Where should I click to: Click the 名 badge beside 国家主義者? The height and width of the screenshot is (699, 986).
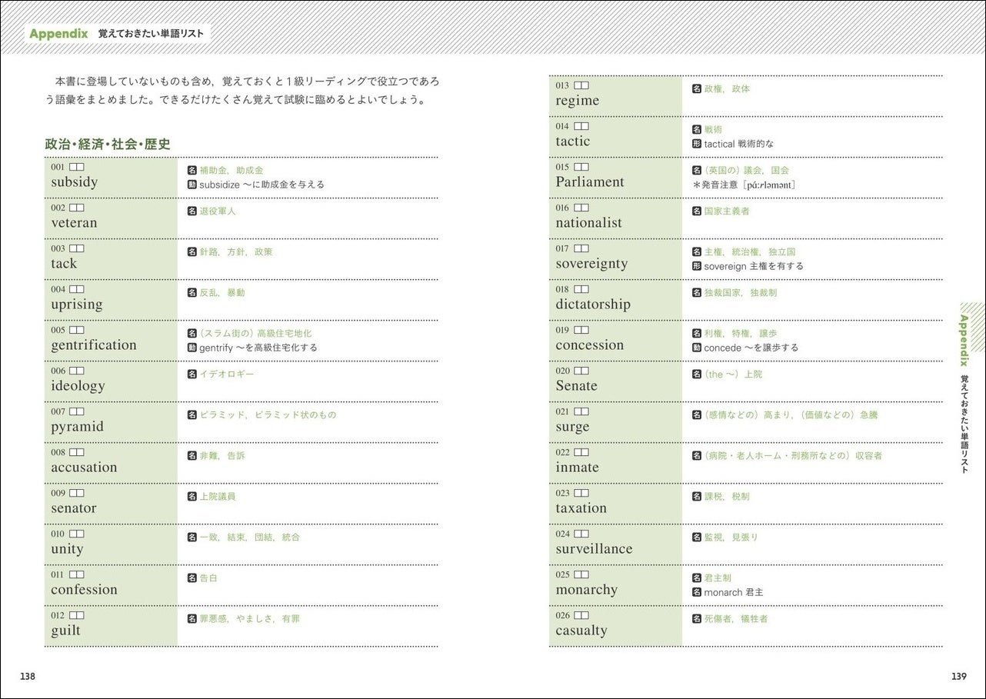pos(697,211)
